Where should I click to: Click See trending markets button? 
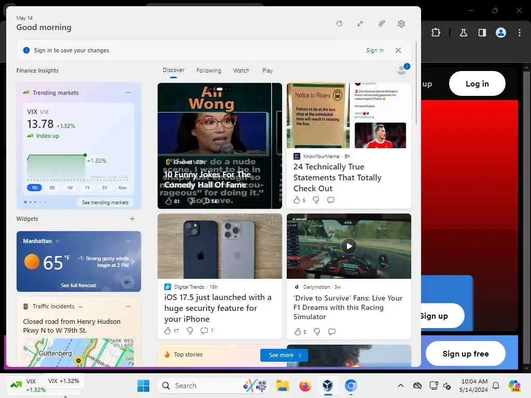tap(105, 203)
